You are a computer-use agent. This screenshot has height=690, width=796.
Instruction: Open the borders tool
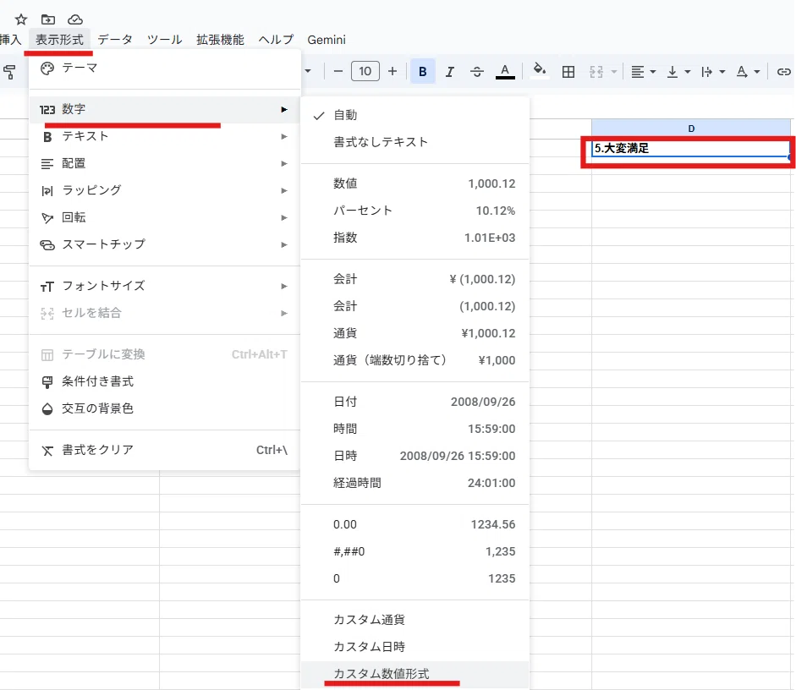[x=568, y=72]
